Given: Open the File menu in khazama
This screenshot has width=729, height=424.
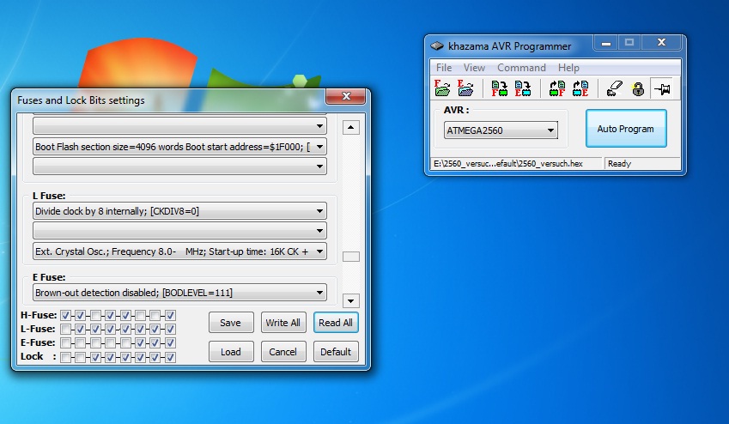Looking at the screenshot, I should coord(444,68).
